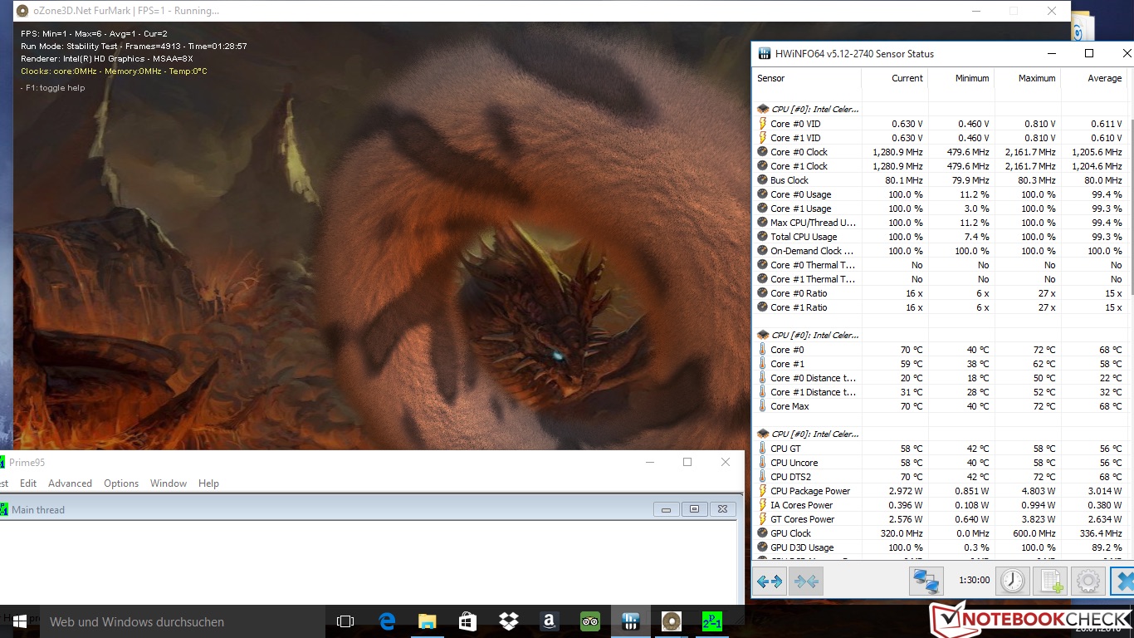This screenshot has height=638, width=1134.
Task: Open HWiNFO network remote monitoring icon
Action: (x=926, y=581)
